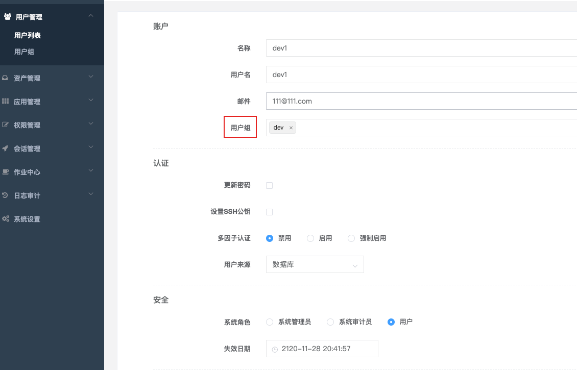Click the 认证 section heading
This screenshot has height=370, width=577.
(x=161, y=163)
